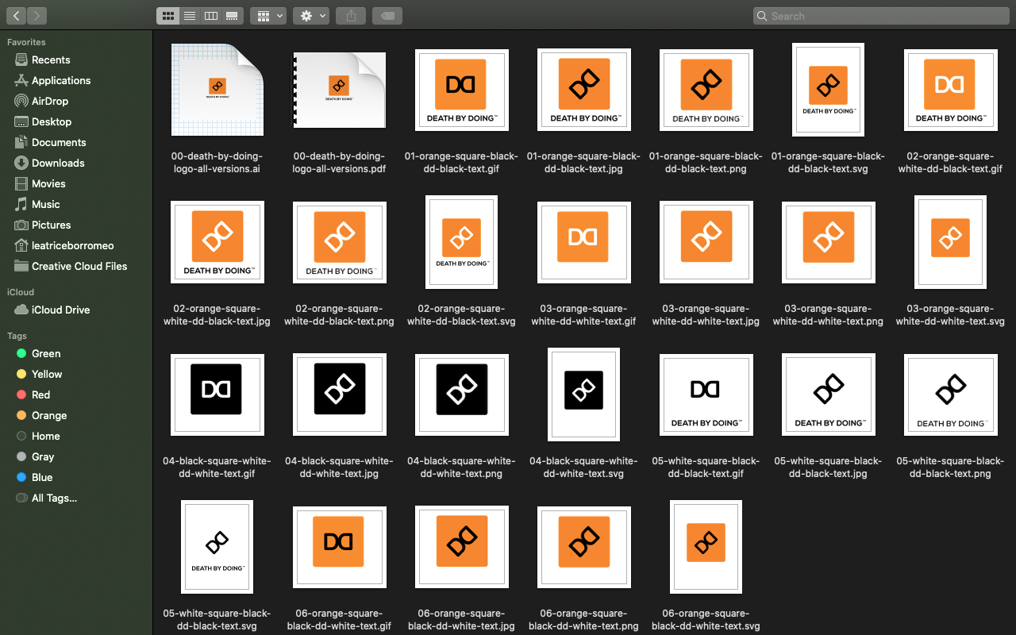Open the gear action menu
1016x635 pixels.
(x=310, y=16)
